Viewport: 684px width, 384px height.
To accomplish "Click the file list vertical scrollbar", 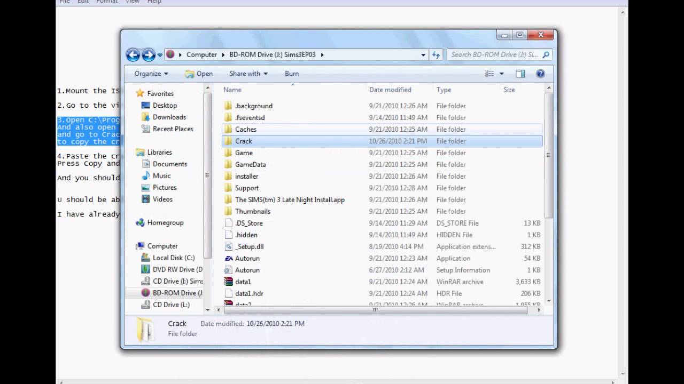I will (x=548, y=155).
